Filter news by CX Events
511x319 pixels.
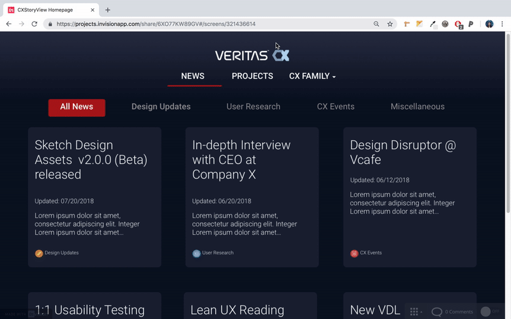(x=335, y=107)
